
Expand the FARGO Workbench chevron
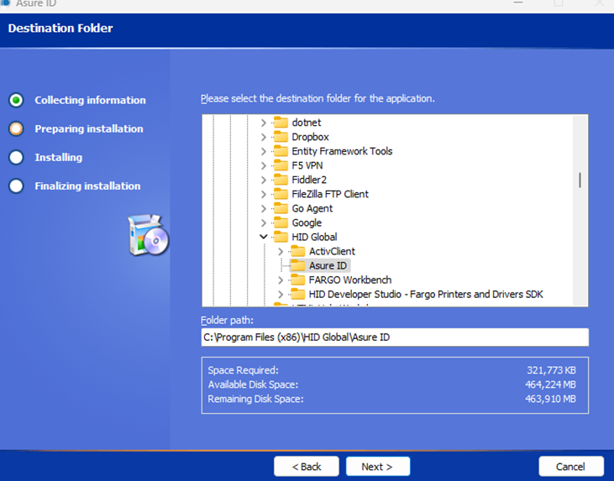281,280
